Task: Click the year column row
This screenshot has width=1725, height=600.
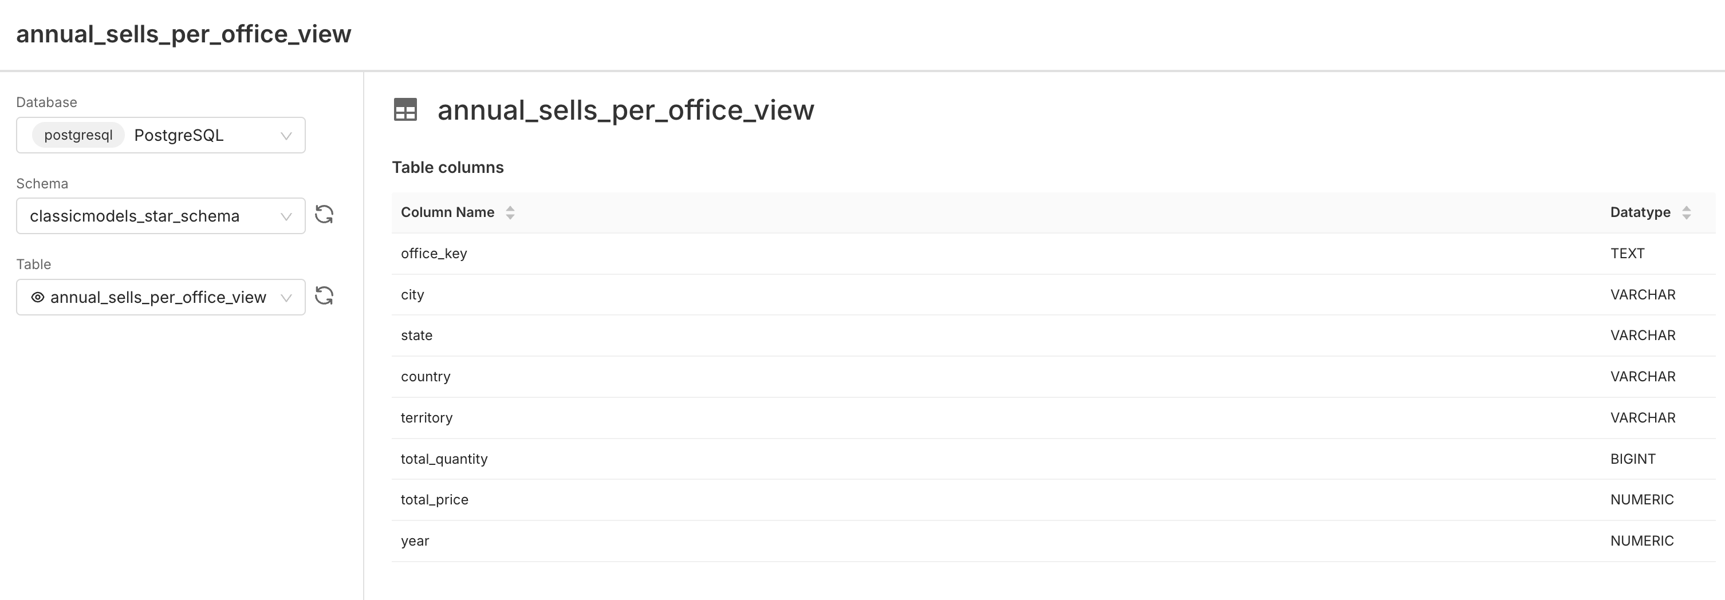Action: (415, 541)
